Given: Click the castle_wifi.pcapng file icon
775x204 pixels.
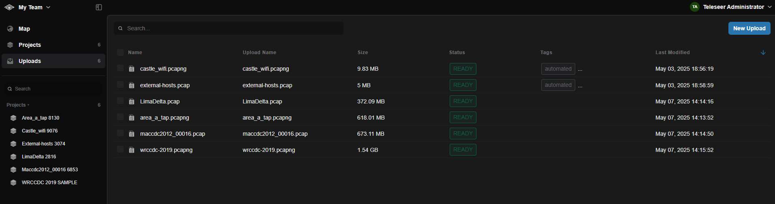Looking at the screenshot, I should 132,69.
